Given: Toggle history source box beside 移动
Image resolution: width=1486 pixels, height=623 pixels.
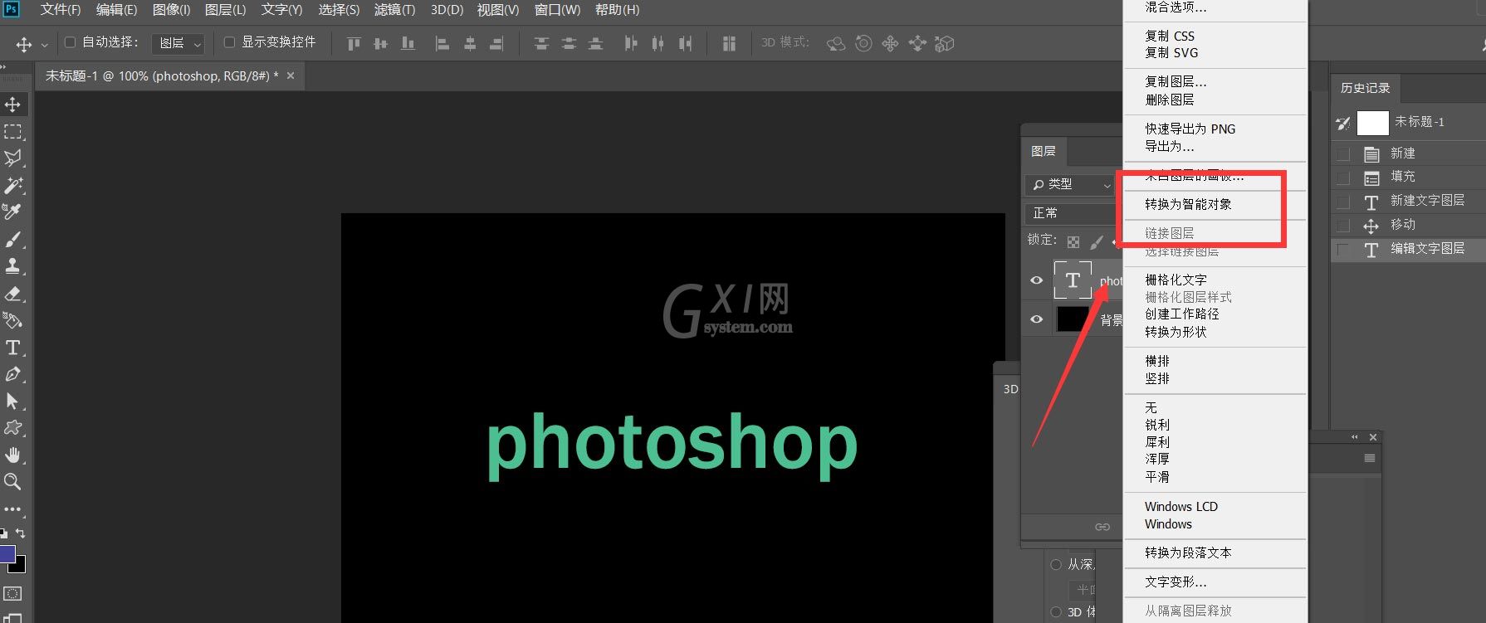Looking at the screenshot, I should tap(1343, 226).
